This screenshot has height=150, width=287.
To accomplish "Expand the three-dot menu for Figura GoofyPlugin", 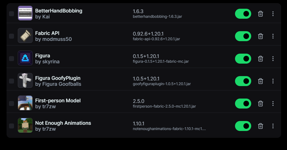I will (x=273, y=81).
